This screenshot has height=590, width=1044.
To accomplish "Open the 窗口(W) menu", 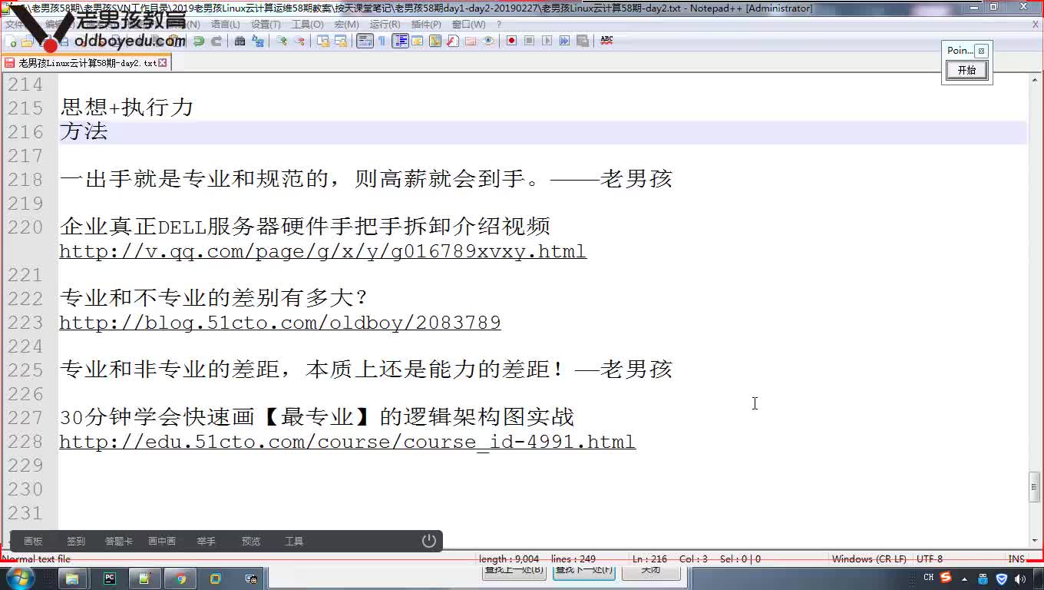I will (468, 25).
